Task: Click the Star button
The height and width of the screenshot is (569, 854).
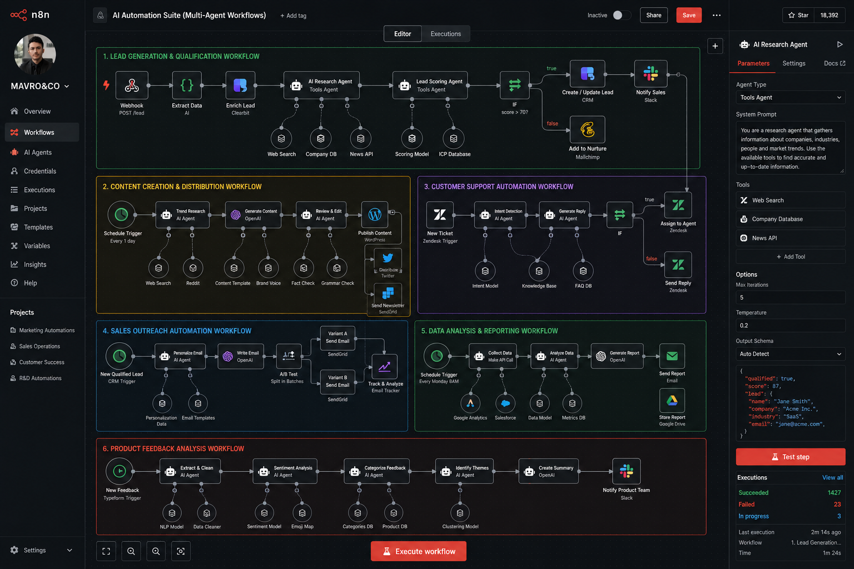Action: (798, 16)
